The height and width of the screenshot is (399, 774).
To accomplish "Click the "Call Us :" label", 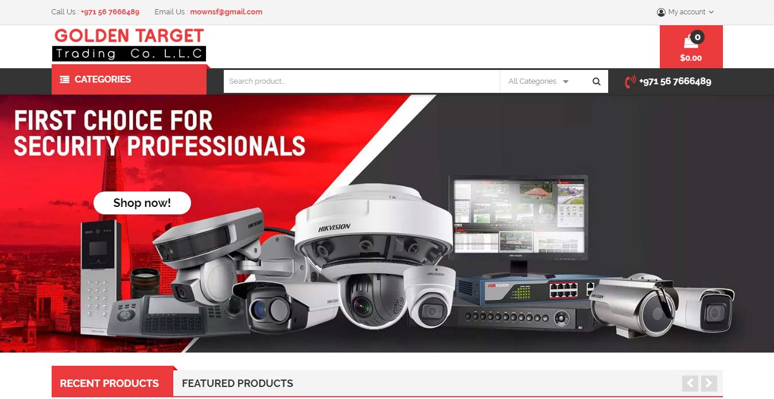I will pos(65,12).
